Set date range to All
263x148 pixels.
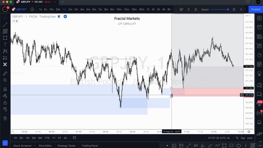65,138
